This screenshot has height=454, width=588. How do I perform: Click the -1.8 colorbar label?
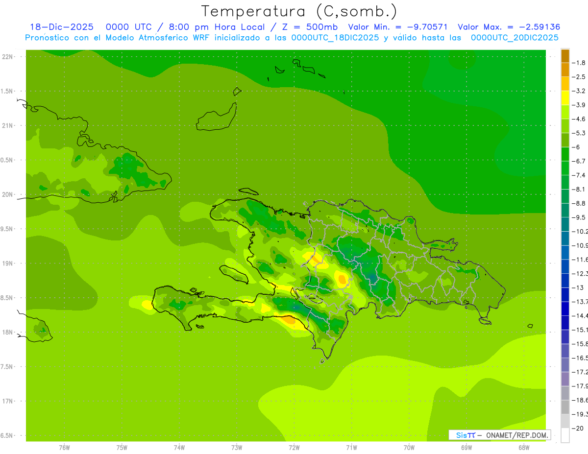(579, 63)
